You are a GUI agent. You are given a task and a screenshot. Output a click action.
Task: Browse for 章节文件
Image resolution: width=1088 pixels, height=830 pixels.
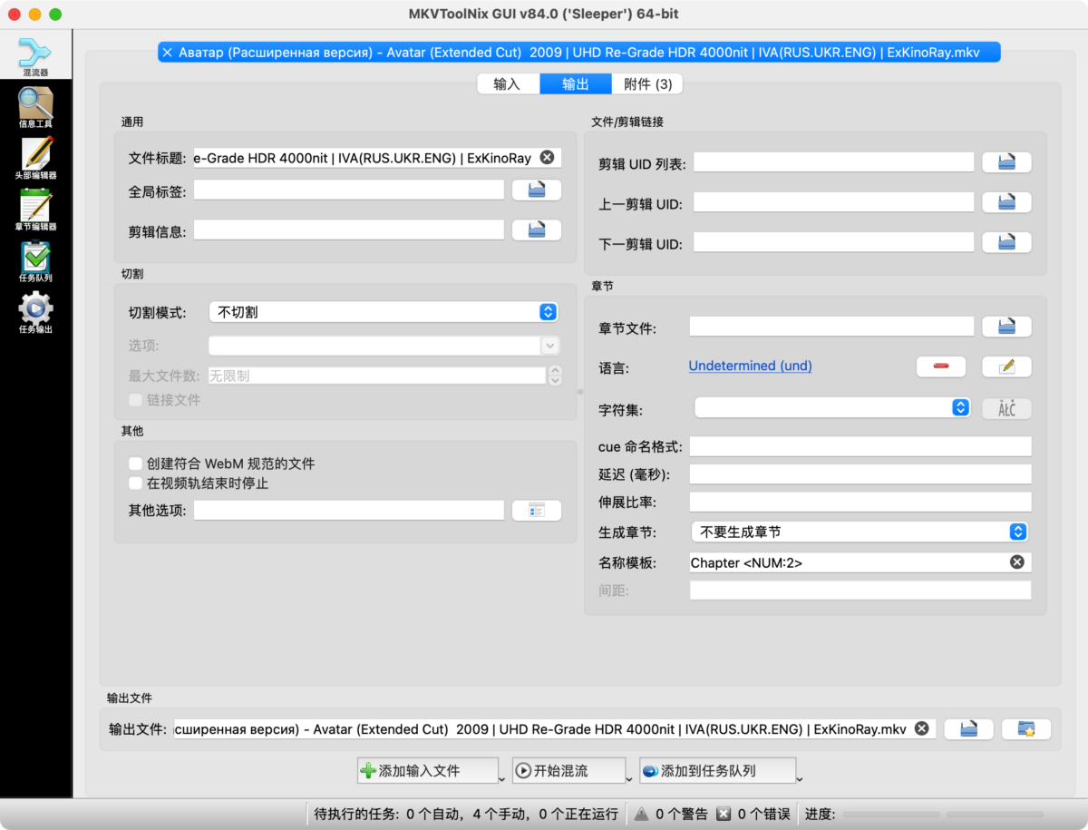pos(1006,327)
